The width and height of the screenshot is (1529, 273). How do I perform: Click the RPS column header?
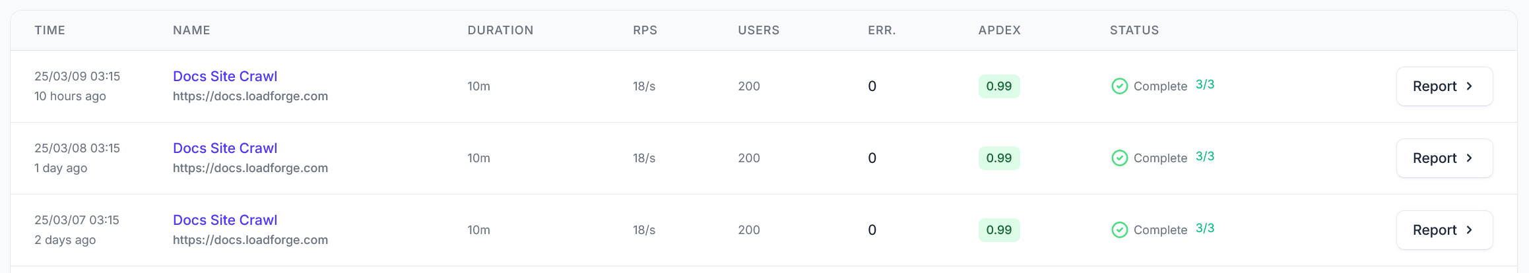645,30
